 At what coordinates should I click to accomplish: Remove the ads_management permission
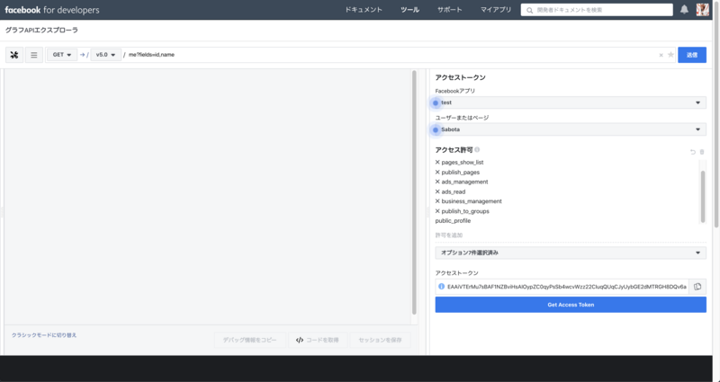tap(437, 182)
